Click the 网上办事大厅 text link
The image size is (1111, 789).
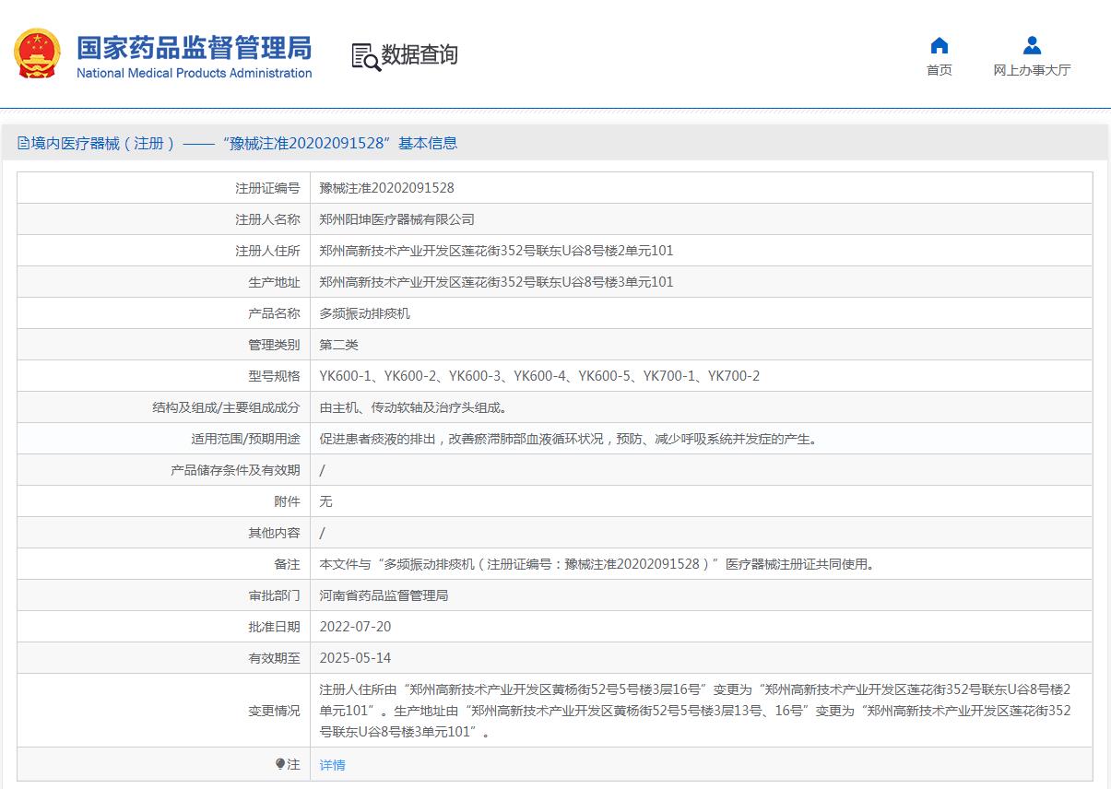tap(1032, 70)
